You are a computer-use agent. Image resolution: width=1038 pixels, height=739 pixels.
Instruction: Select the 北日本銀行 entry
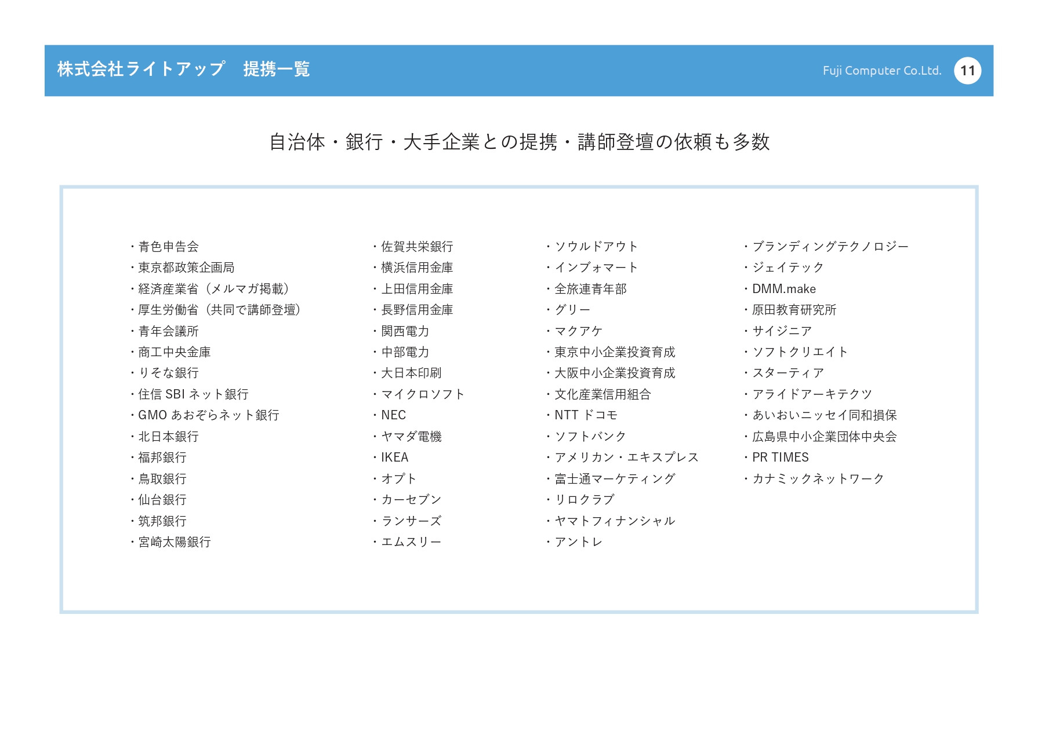click(165, 437)
